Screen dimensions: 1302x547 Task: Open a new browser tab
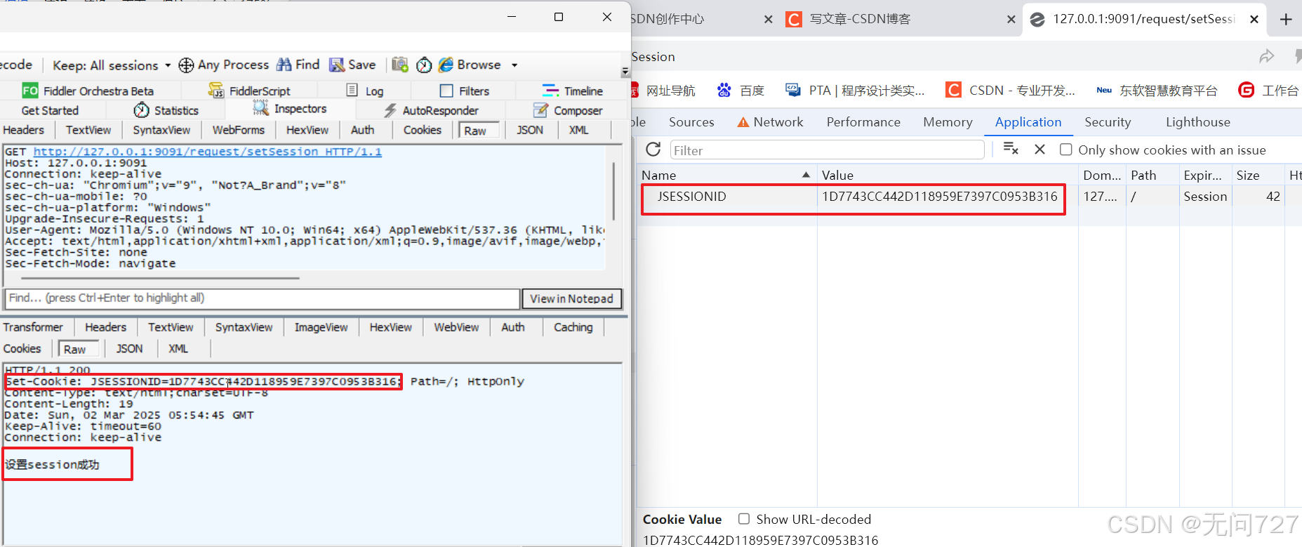1286,19
